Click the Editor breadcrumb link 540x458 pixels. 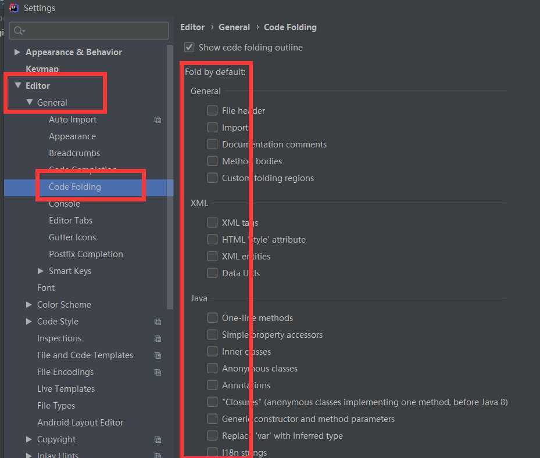(192, 27)
